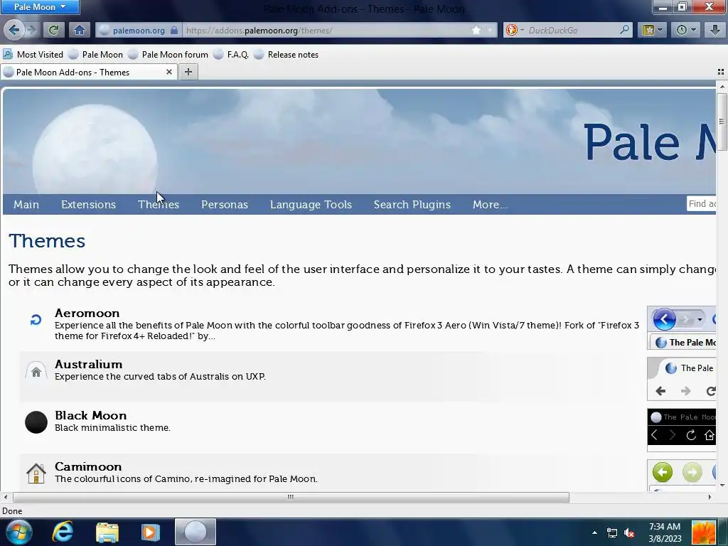The image size is (728, 546).
Task: Open the F.A.Q. bookmark
Action: [231, 54]
